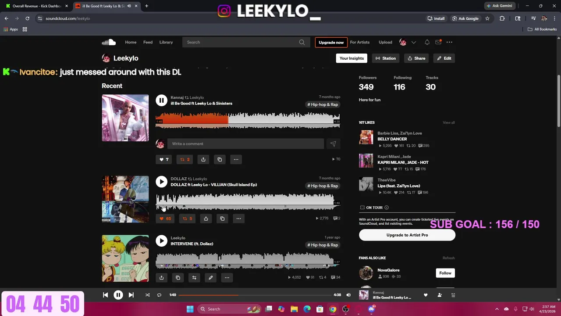
Task: Click Upgrade to Artist Pro button
Action: [x=407, y=235]
